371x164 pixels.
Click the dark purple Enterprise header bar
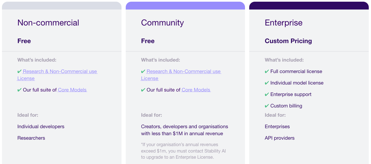coord(309,6)
